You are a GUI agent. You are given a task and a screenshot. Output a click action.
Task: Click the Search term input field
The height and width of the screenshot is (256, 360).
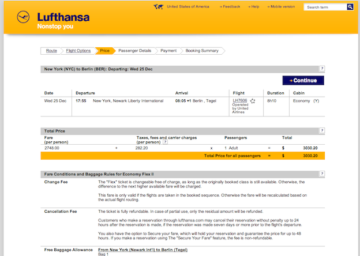click(325, 7)
